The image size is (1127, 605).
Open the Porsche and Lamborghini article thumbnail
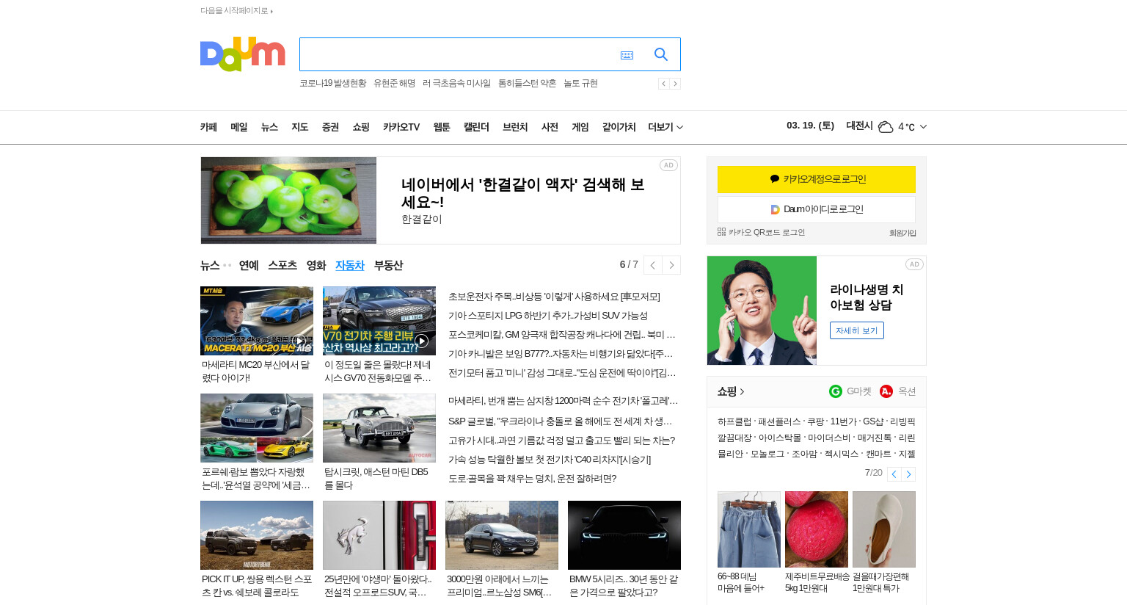[257, 428]
